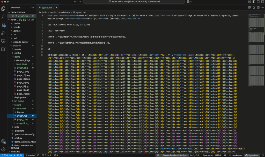Viewport: 265px width, 157px height.
Task: Open Manage gear settings icon
Action: point(3,149)
